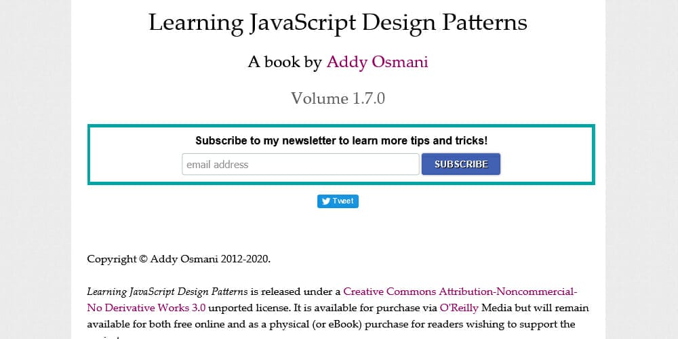Open the Creative Commons Attribution-Noncommercial link
The height and width of the screenshot is (339, 678).
[x=460, y=292]
